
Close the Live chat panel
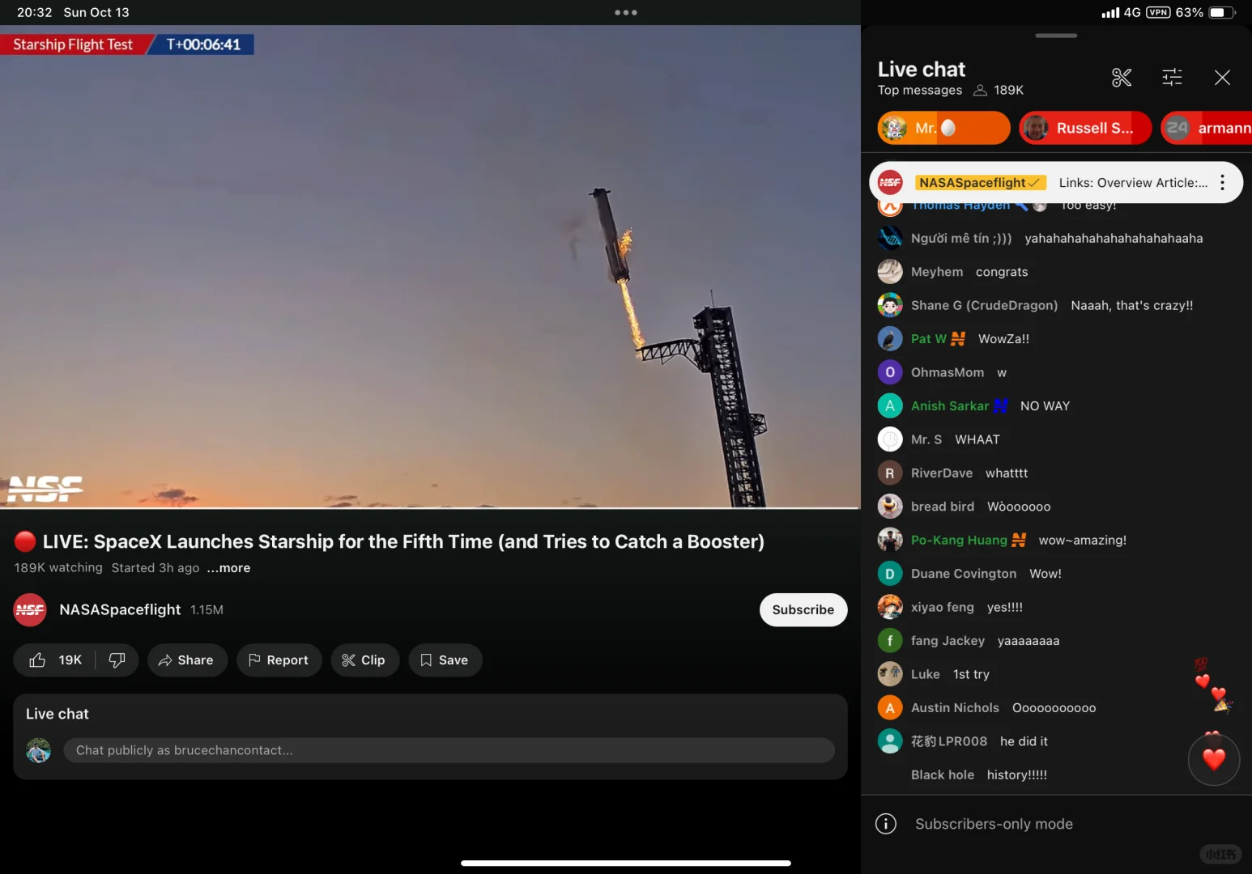(x=1222, y=78)
